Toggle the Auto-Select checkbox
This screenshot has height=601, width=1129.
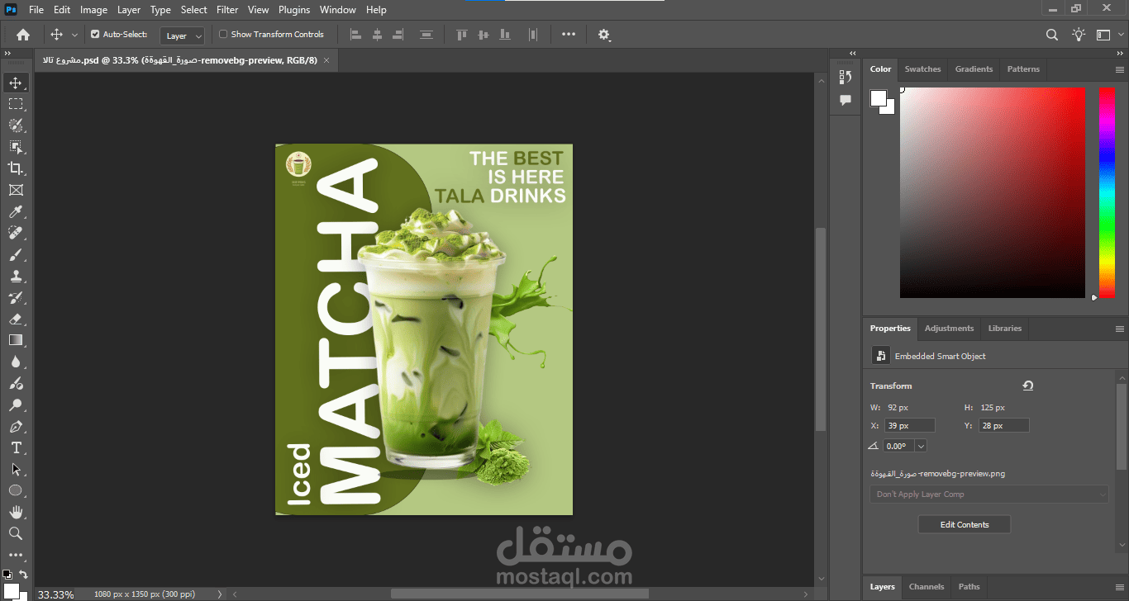(95, 35)
